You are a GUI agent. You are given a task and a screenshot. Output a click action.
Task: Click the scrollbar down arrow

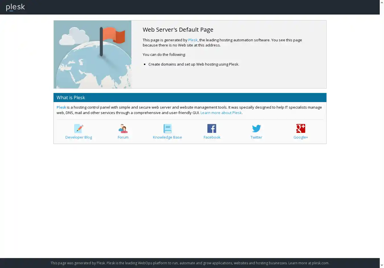tap(382, 265)
